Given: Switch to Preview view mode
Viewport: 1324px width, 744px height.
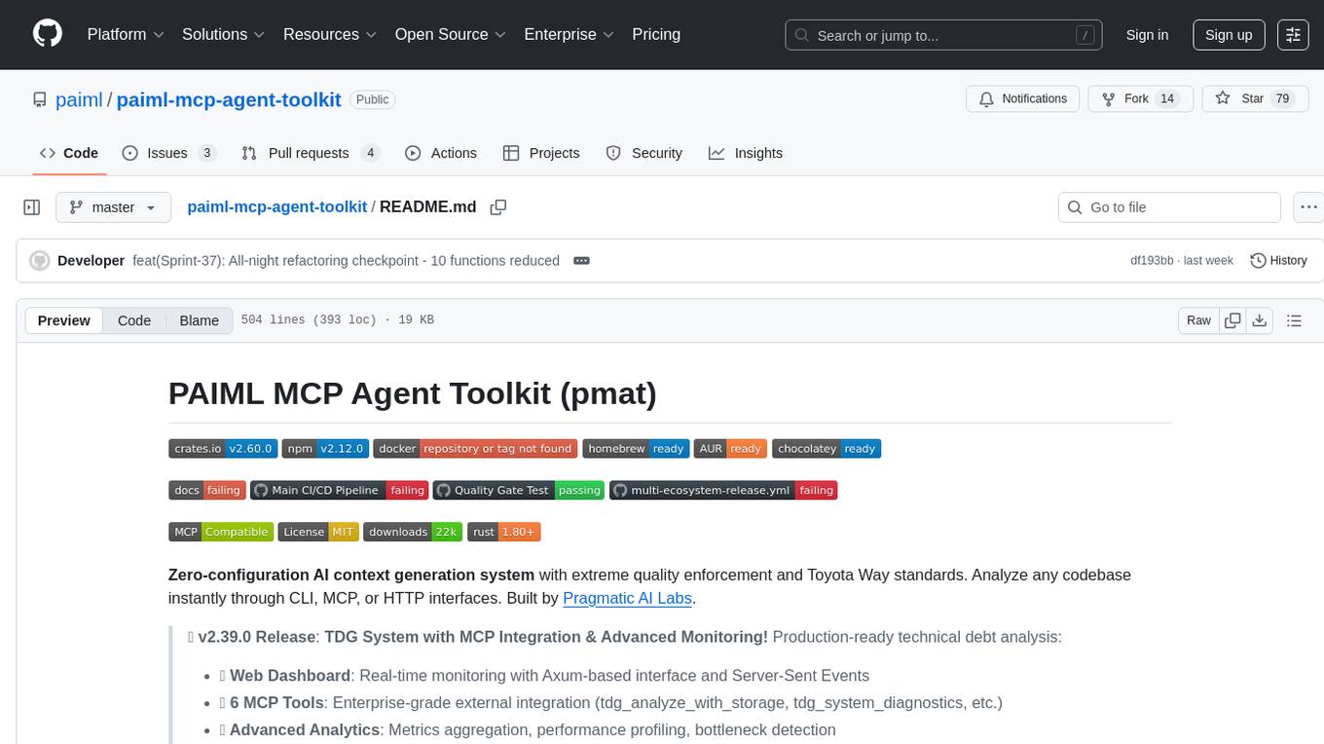Looking at the screenshot, I should (64, 320).
